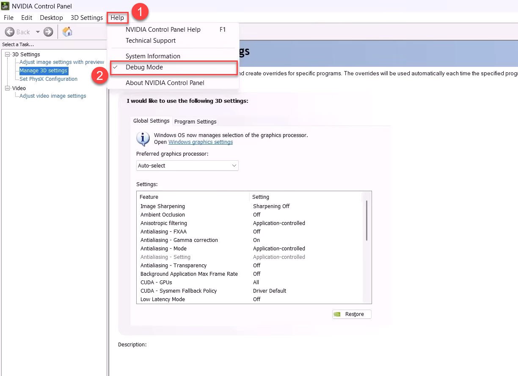The height and width of the screenshot is (376, 518).
Task: Select Adjust image settings with preview
Action: click(62, 62)
